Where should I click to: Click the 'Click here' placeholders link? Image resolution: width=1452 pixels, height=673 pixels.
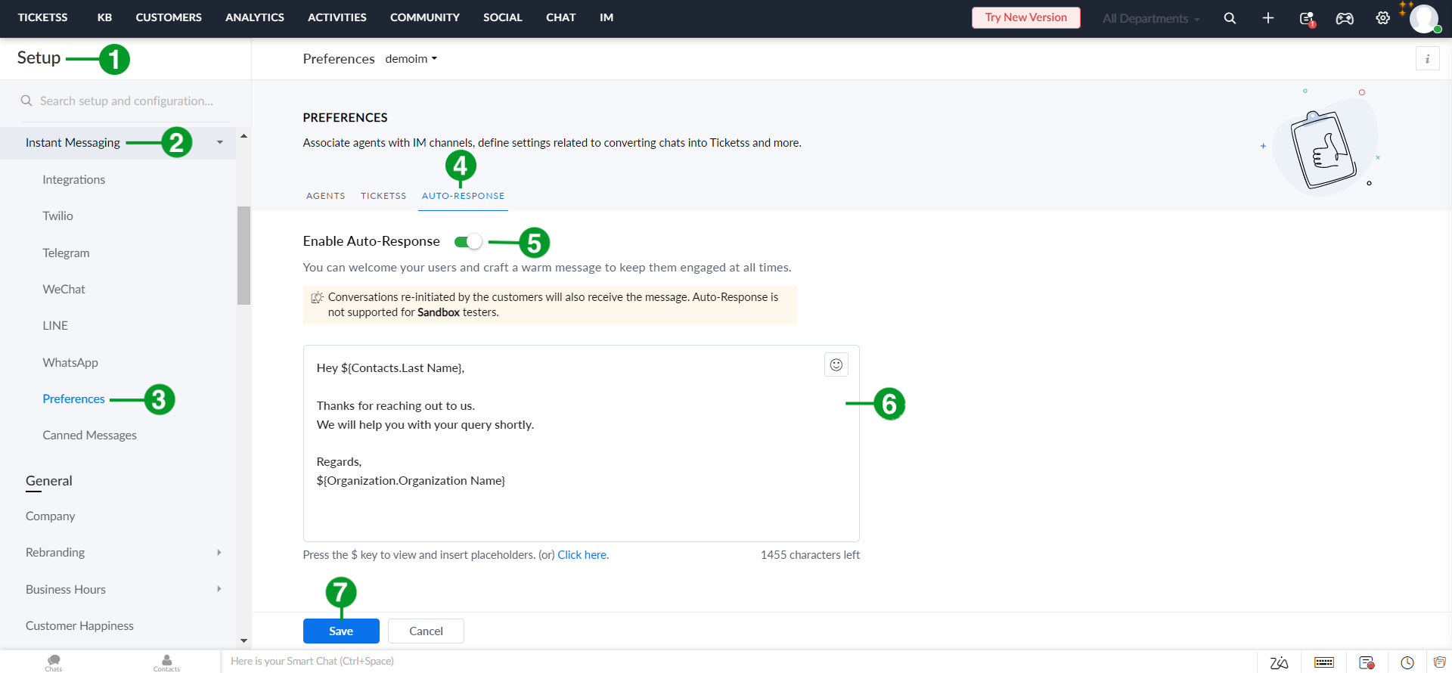pyautogui.click(x=582, y=555)
